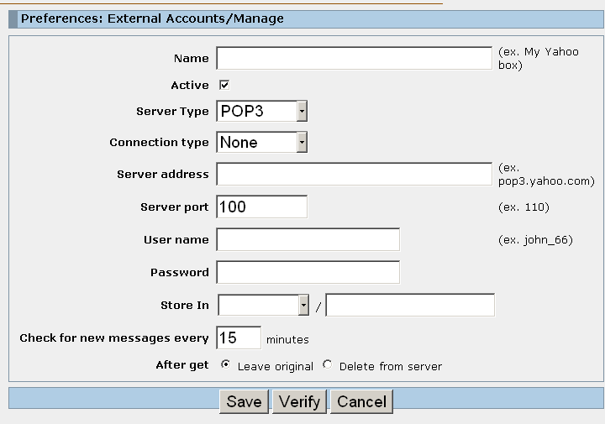Expand the Connection type dropdown
This screenshot has width=605, height=424.
coord(261,142)
